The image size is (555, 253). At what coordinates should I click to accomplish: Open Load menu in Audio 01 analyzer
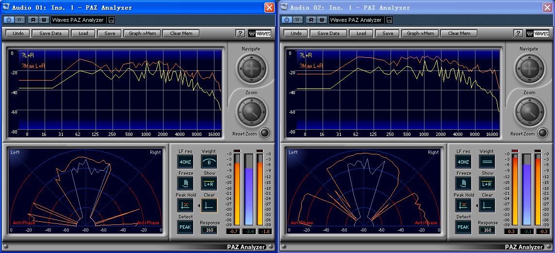point(83,34)
